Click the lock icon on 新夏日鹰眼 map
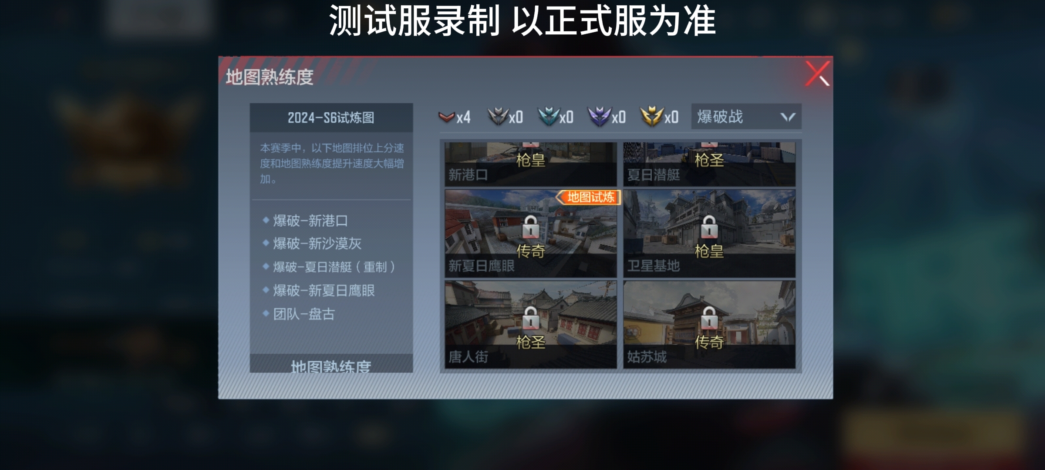Viewport: 1045px width, 470px height. click(531, 227)
